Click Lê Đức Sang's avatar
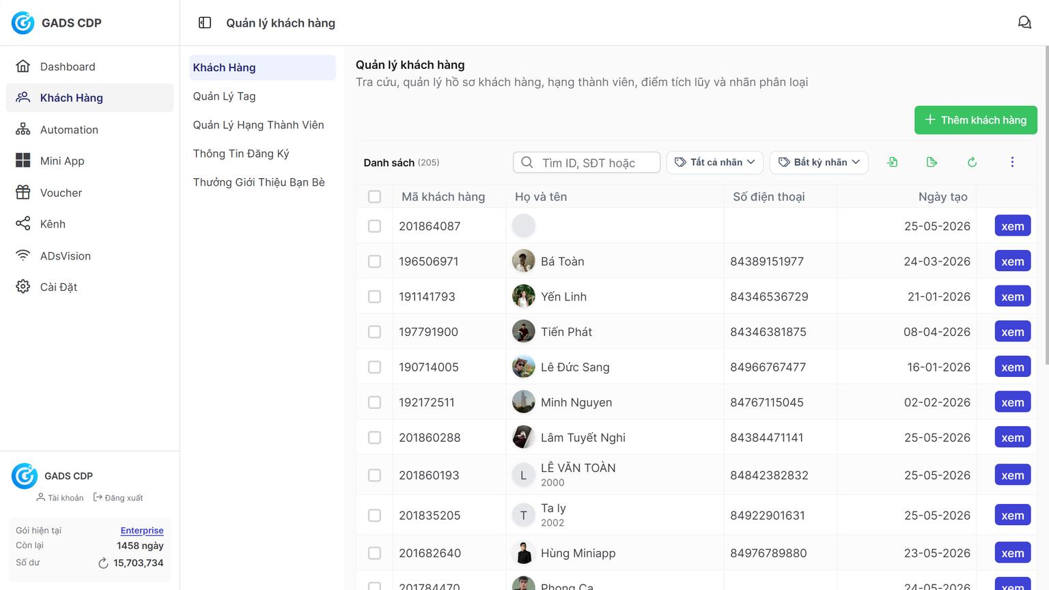The width and height of the screenshot is (1049, 590). coord(524,367)
